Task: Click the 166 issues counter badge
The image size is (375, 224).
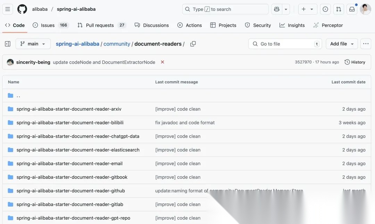Action: point(64,25)
